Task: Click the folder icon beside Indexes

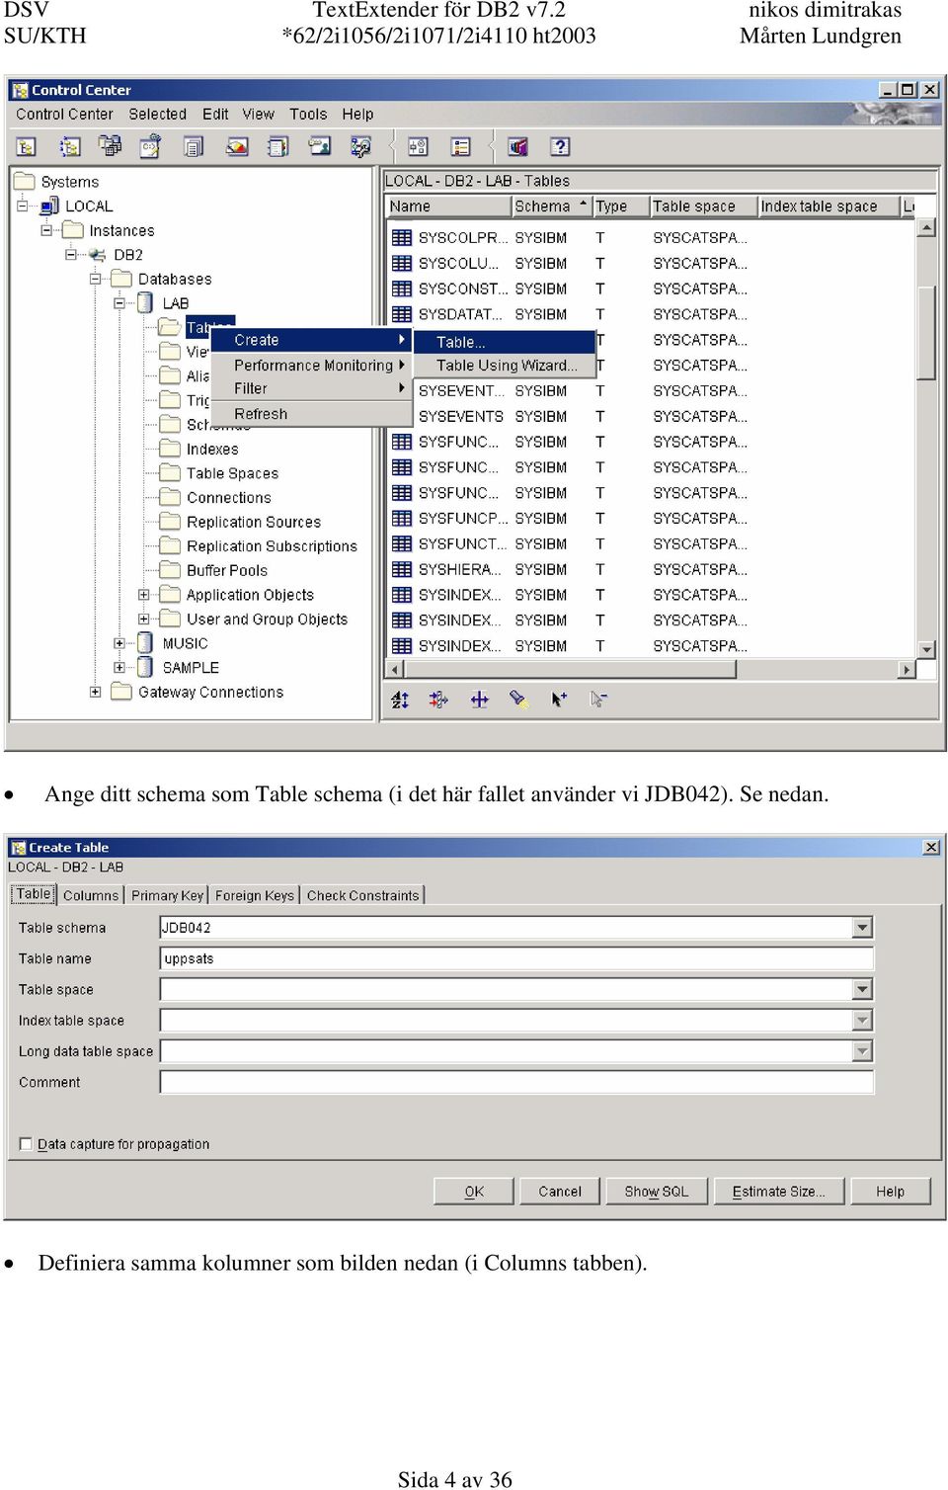Action: point(171,449)
